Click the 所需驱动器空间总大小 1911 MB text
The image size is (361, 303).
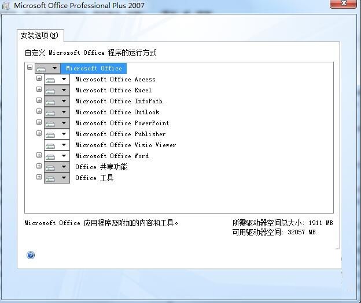pyautogui.click(x=282, y=223)
